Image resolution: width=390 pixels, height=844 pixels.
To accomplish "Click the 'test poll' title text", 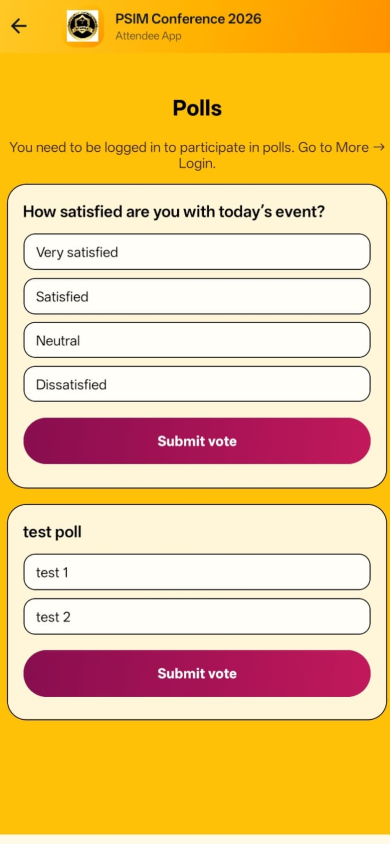I will pos(52,532).
